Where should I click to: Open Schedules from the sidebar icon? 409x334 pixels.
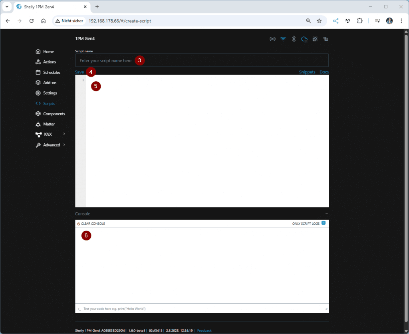pos(38,72)
